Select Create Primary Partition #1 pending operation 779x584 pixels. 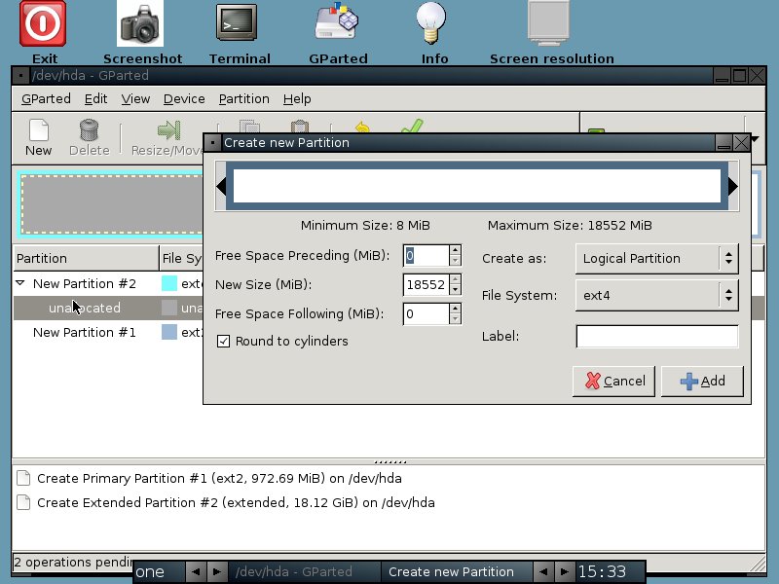219,478
